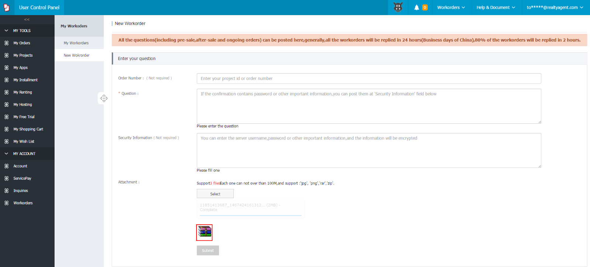Click the icon beside My Orders

[7, 43]
